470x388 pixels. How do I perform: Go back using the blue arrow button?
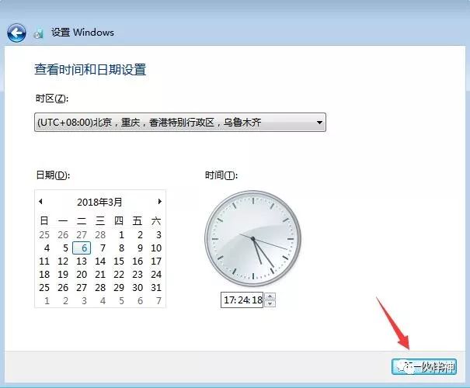click(x=16, y=33)
